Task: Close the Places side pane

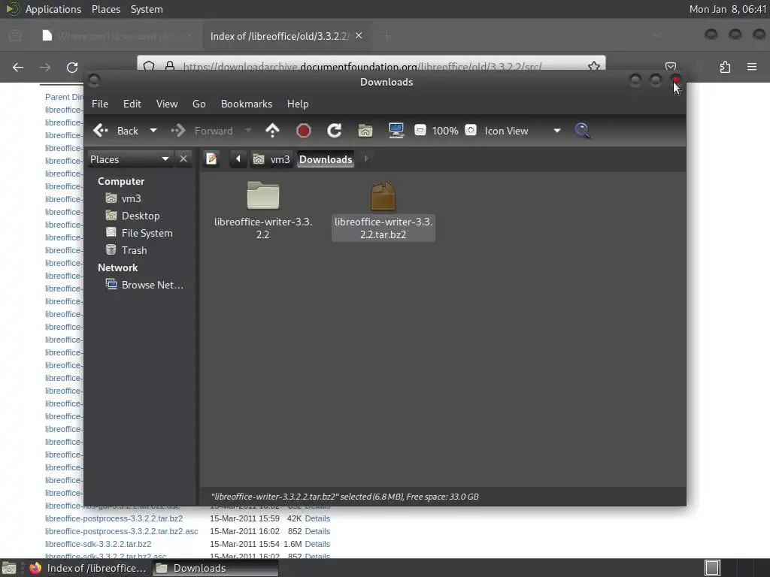Action: [183, 159]
